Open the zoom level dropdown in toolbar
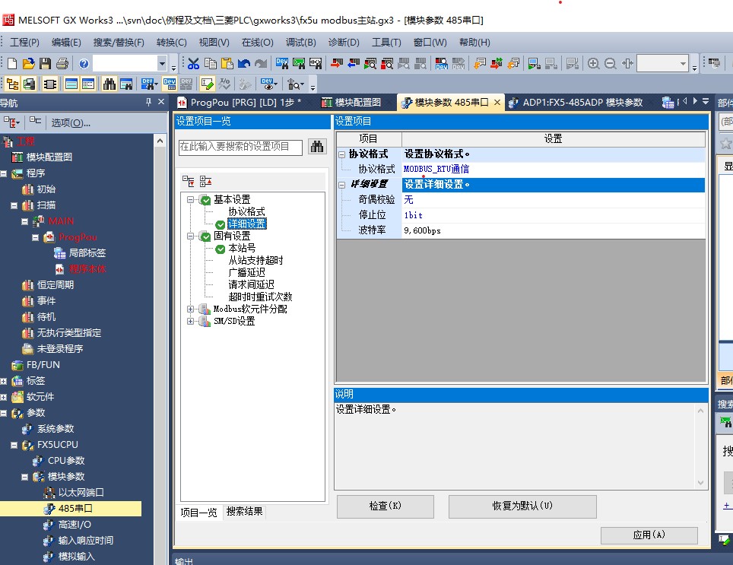733x565 pixels. tap(683, 64)
